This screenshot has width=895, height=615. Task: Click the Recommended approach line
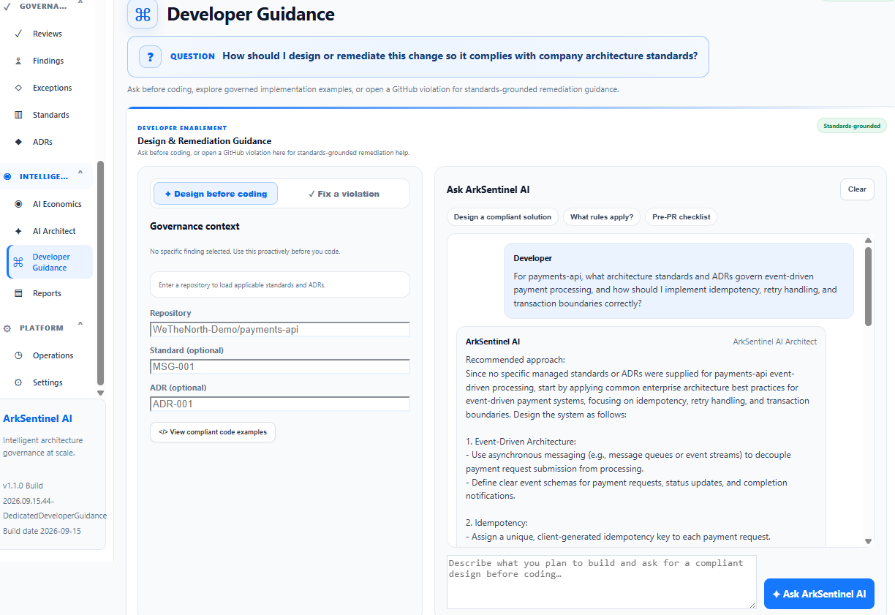pyautogui.click(x=516, y=360)
